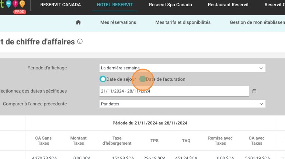
Task: Click the Taxe d'hébergement column header
Action: (117, 141)
